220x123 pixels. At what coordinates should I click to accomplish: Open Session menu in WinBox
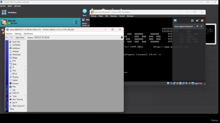click(9, 33)
